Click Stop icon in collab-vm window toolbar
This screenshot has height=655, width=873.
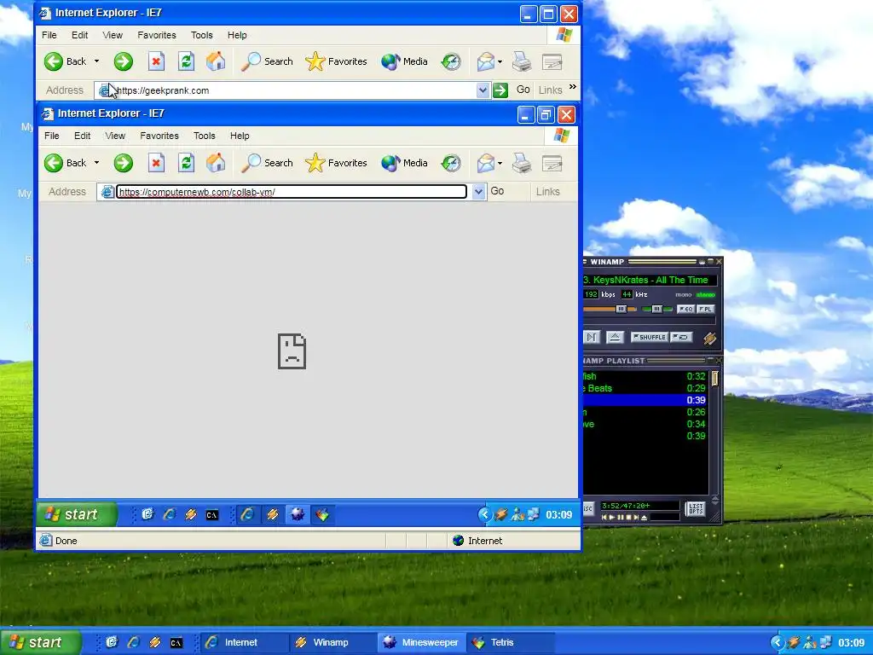click(157, 163)
